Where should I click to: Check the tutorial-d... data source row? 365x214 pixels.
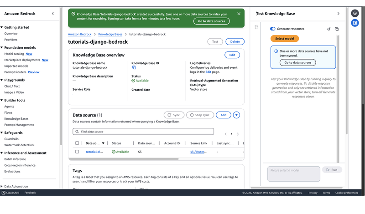77,152
